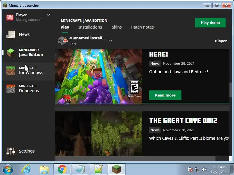Click the News tag above November 29

(155, 64)
